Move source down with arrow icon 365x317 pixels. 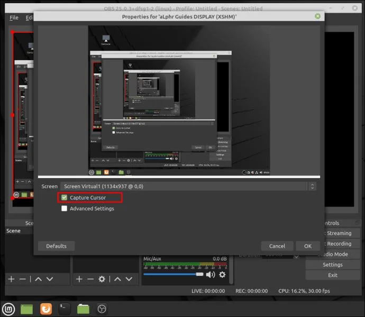(129, 279)
